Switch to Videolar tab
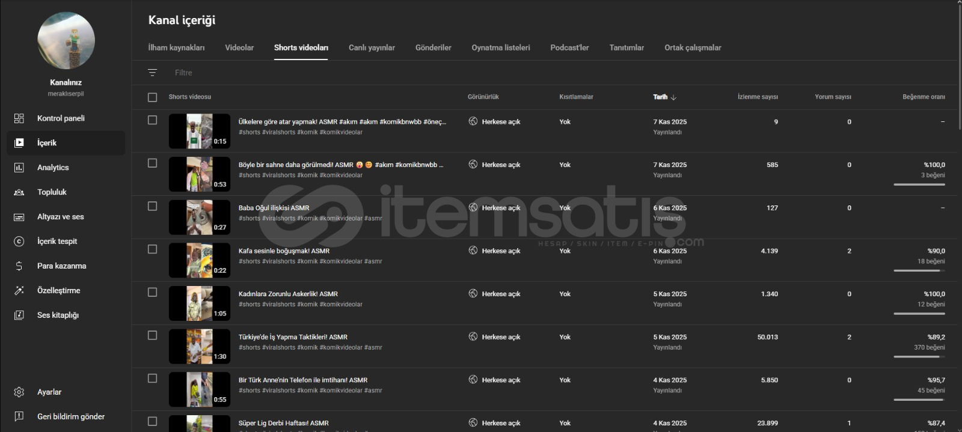Viewport: 962px width, 432px height. (239, 47)
